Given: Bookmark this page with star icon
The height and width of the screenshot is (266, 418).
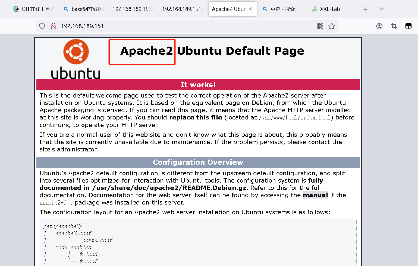Looking at the screenshot, I should click(332, 26).
